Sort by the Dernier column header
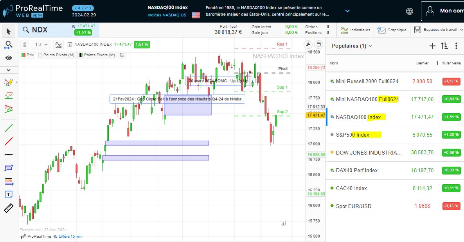 click(422, 63)
